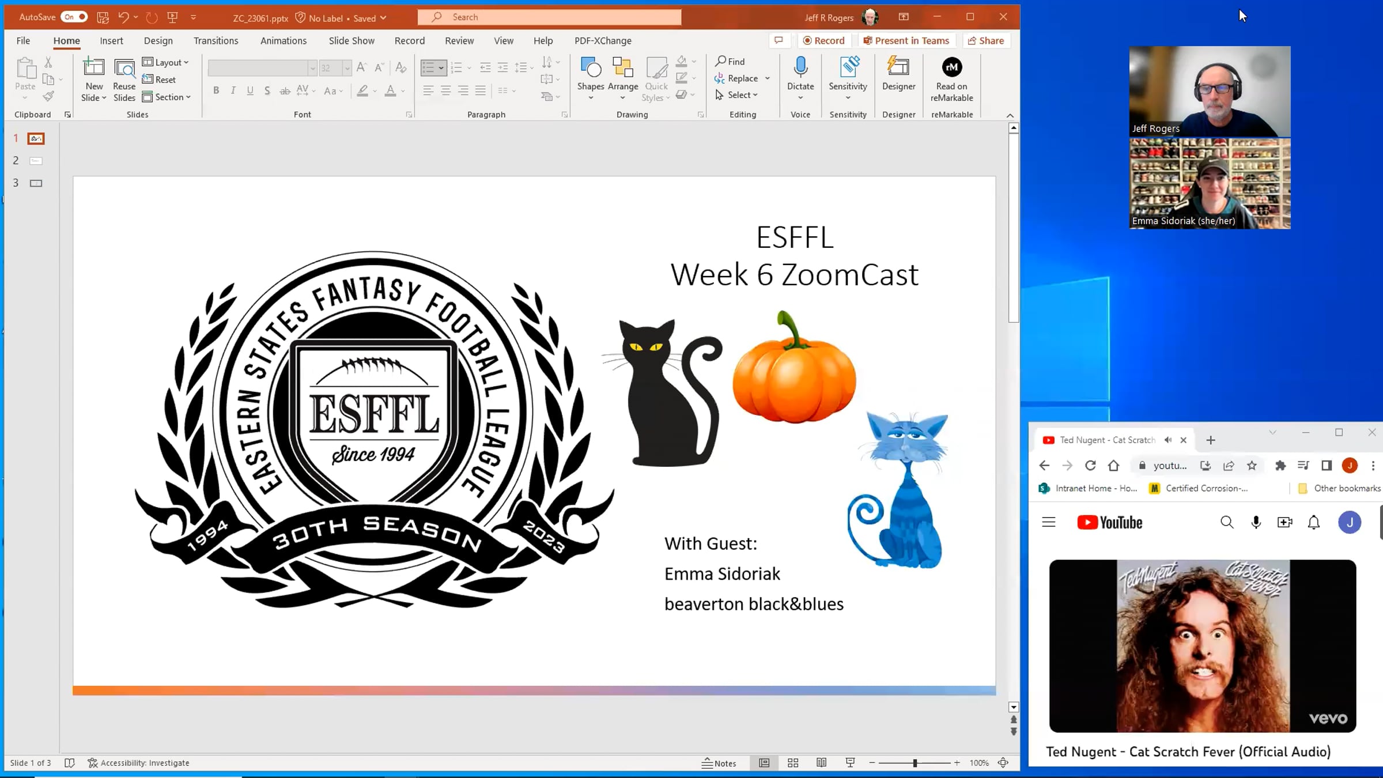The image size is (1383, 778).
Task: Open YouTube notifications bell
Action: pos(1314,523)
